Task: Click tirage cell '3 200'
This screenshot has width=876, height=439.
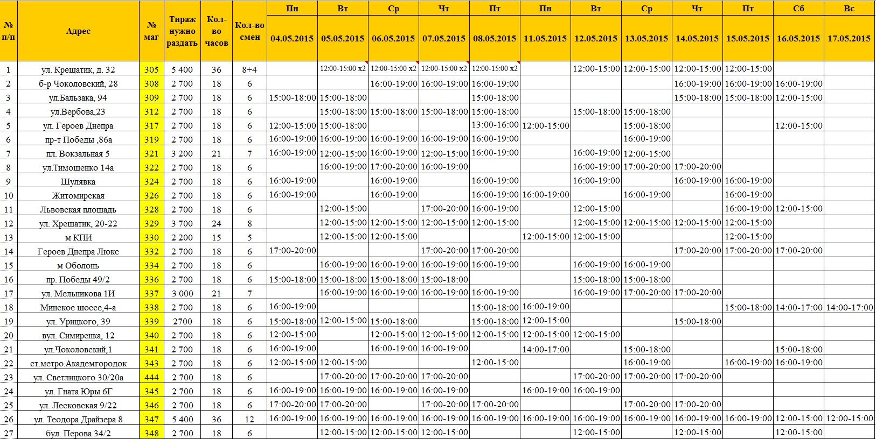Action: point(182,153)
